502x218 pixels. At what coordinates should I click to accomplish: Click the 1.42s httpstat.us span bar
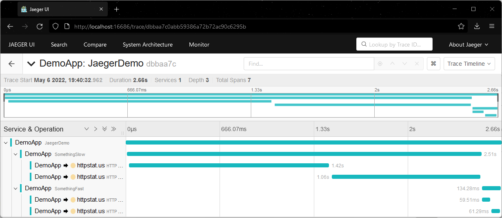point(229,165)
